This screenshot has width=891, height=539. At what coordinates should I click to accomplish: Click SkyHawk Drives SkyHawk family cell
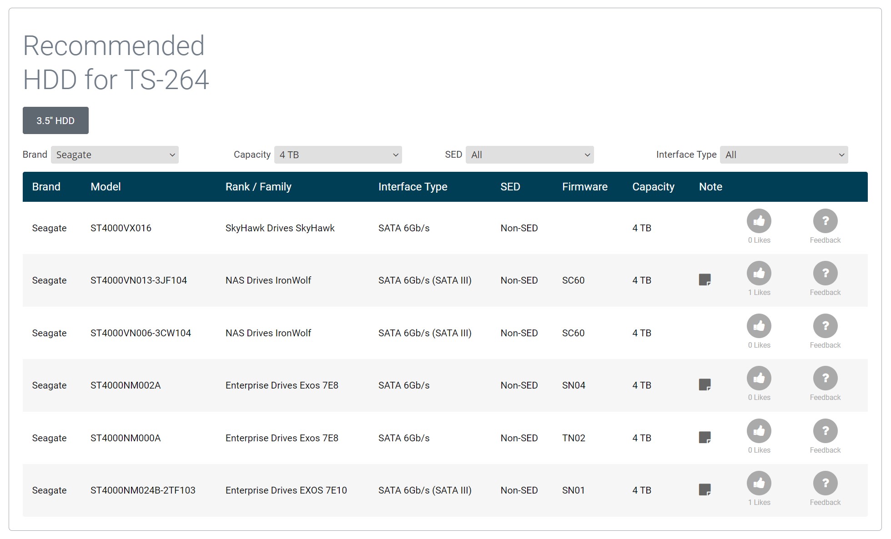coord(280,228)
